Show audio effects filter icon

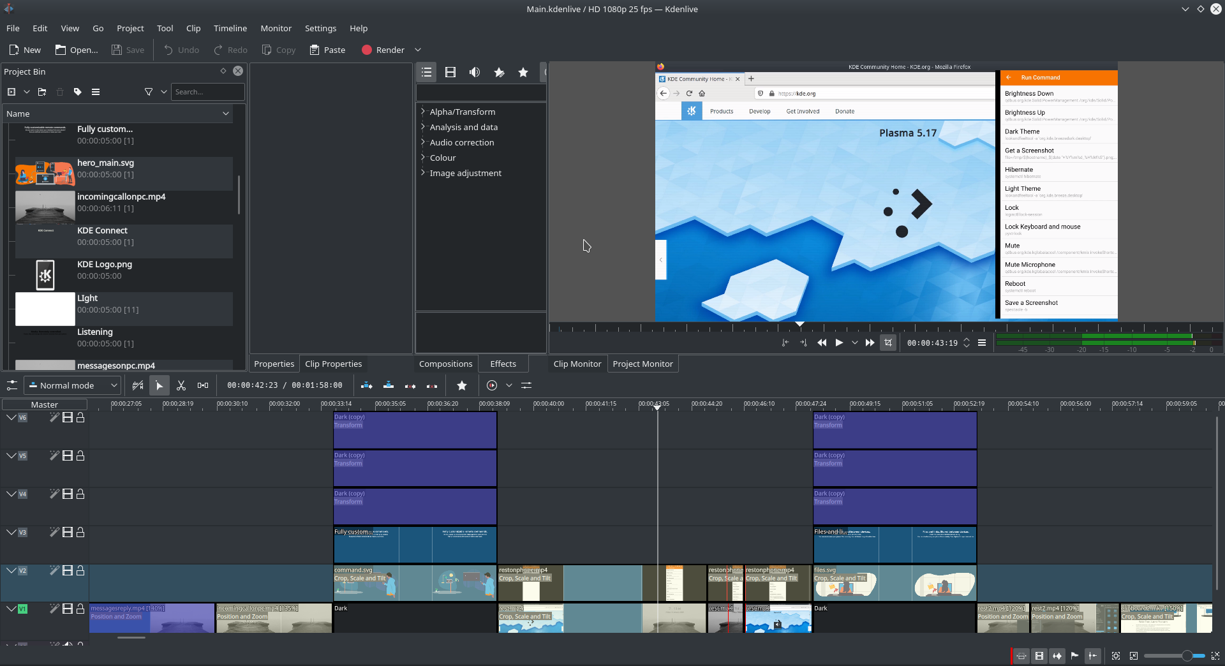(x=475, y=72)
